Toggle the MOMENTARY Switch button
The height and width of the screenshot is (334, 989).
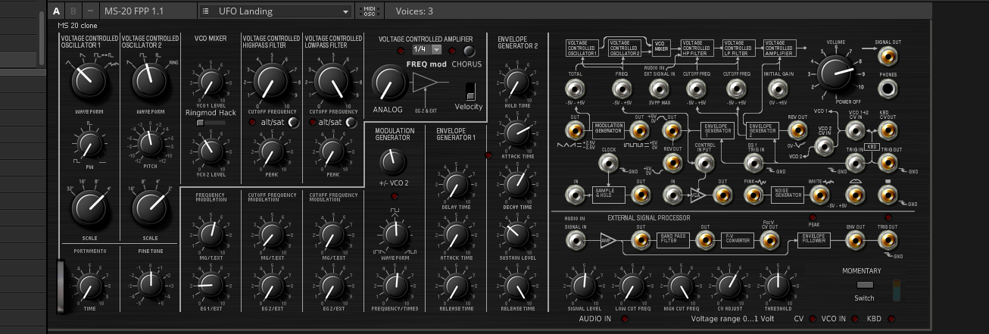[864, 286]
